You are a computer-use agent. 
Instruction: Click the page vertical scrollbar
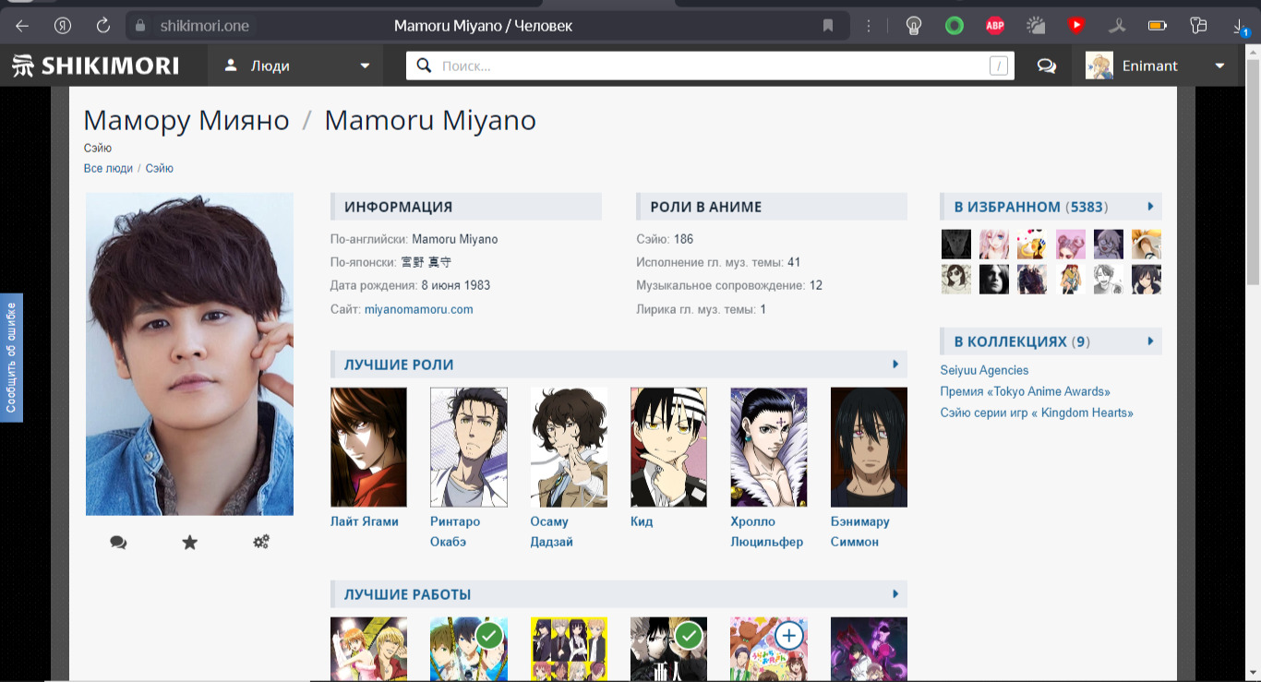[x=1253, y=166]
